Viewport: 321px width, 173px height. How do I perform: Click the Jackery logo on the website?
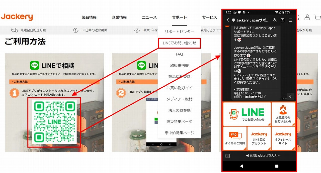coord(17,17)
